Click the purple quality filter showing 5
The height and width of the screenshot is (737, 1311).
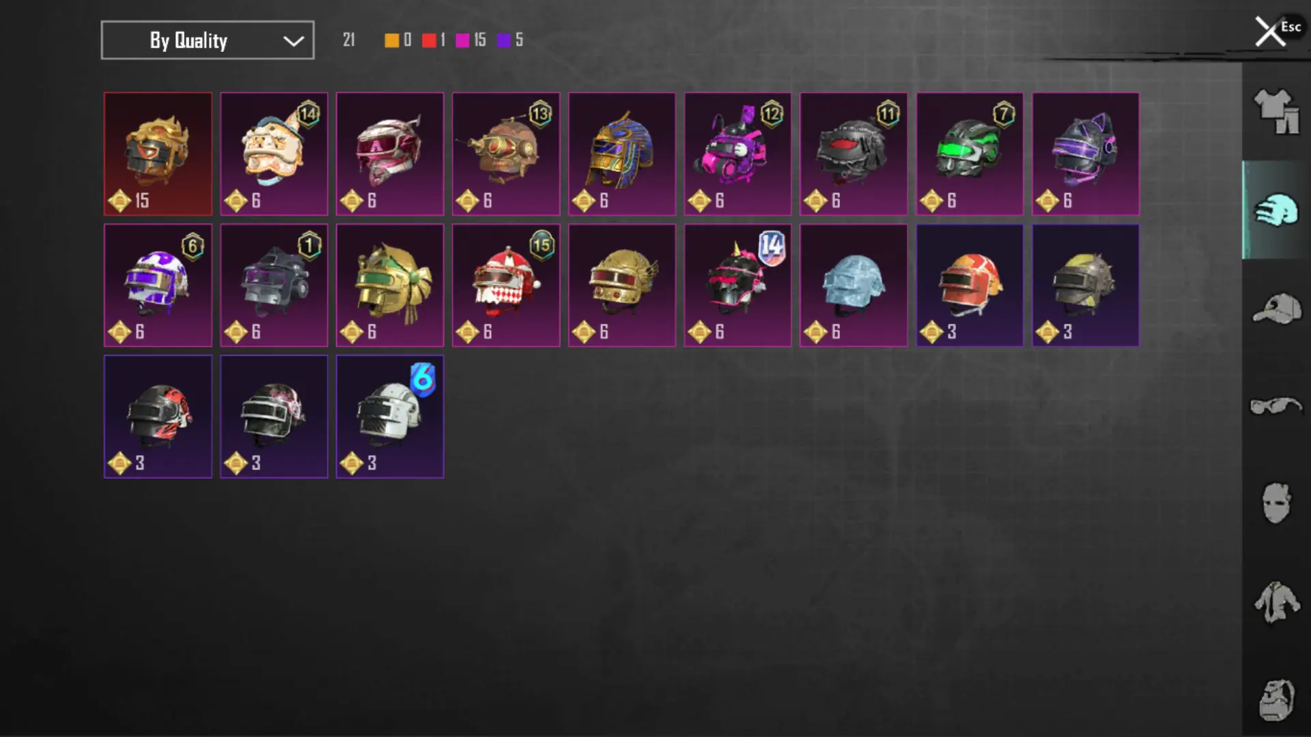[510, 40]
